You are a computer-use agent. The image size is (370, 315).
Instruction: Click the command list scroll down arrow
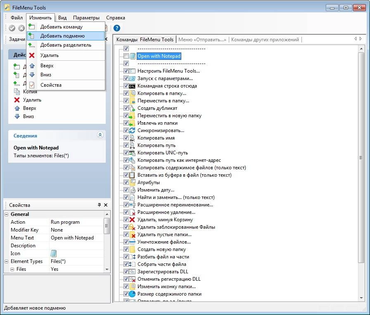(361, 298)
